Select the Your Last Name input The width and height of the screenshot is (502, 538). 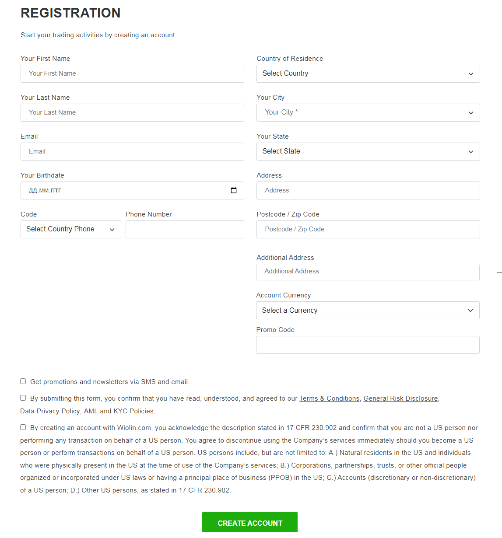[x=132, y=112]
